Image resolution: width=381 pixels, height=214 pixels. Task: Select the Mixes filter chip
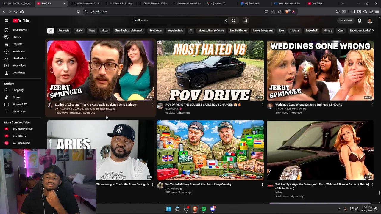tap(105, 30)
